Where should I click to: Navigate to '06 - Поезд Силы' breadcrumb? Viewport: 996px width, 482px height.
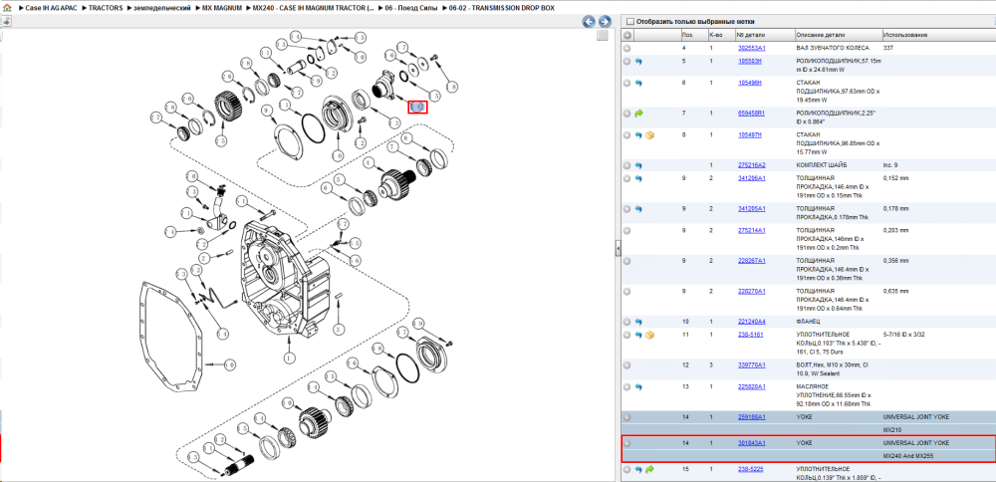click(411, 8)
